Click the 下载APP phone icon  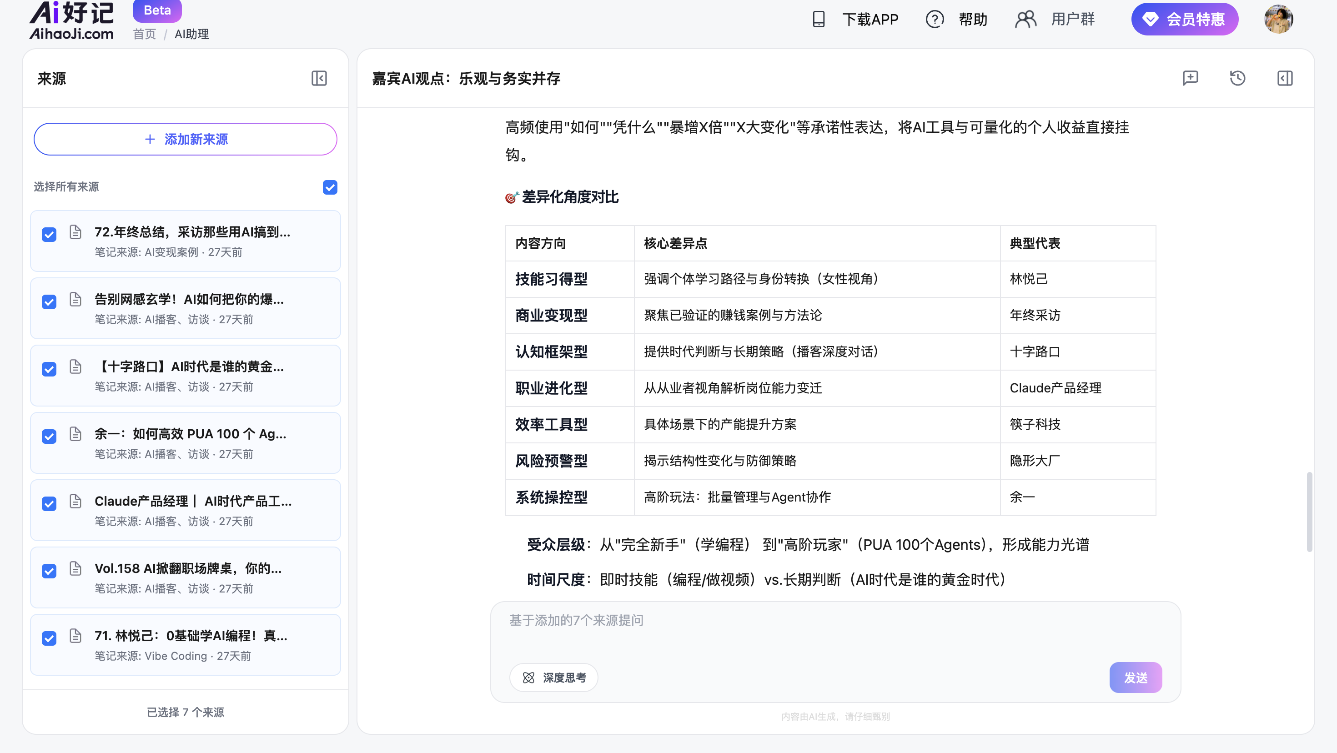(819, 19)
